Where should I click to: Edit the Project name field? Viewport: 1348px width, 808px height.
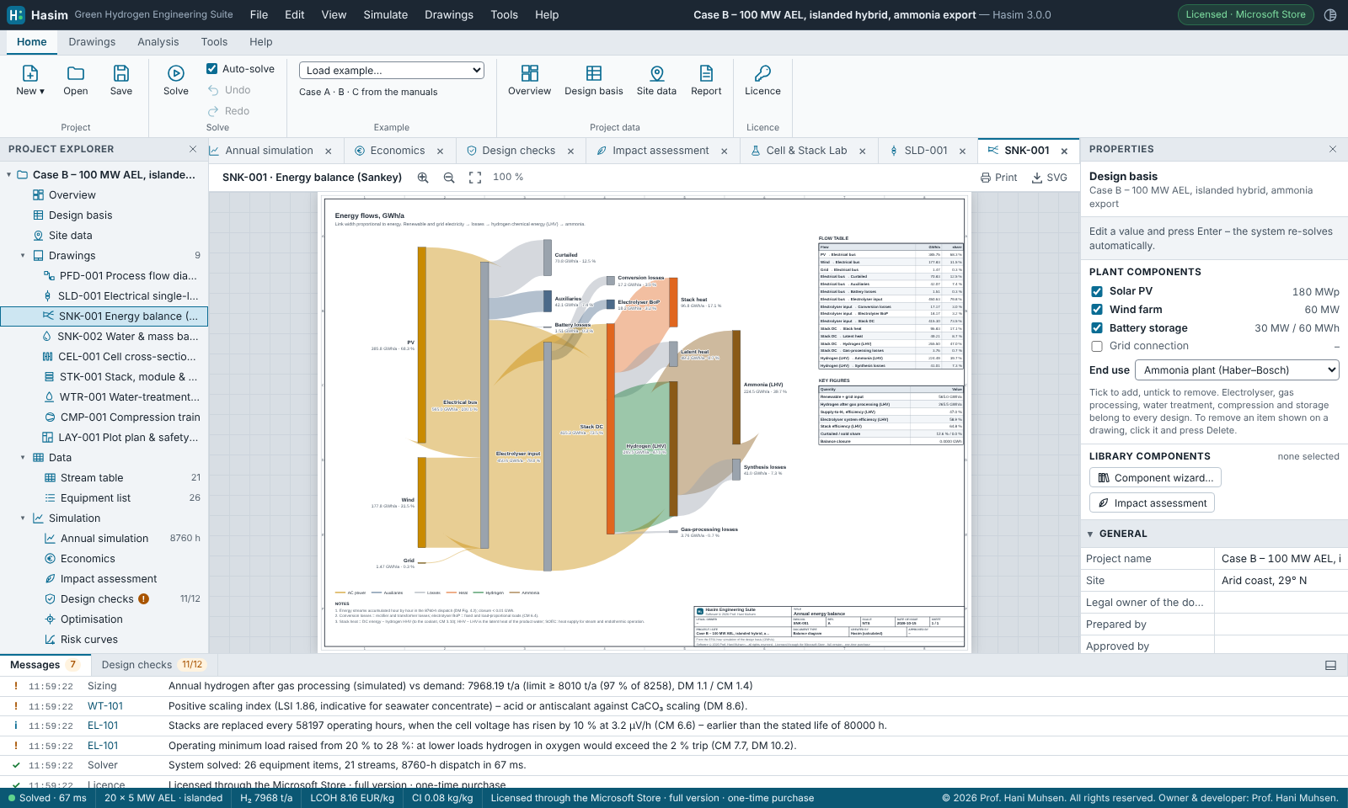coord(1281,559)
